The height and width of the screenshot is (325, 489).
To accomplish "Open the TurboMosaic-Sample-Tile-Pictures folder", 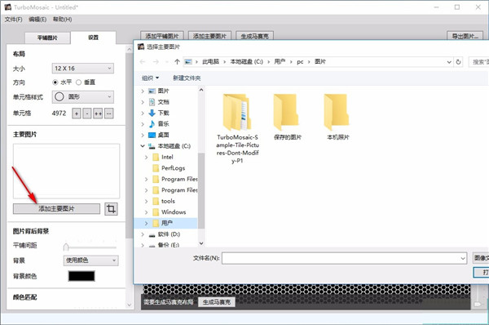I will [237, 128].
